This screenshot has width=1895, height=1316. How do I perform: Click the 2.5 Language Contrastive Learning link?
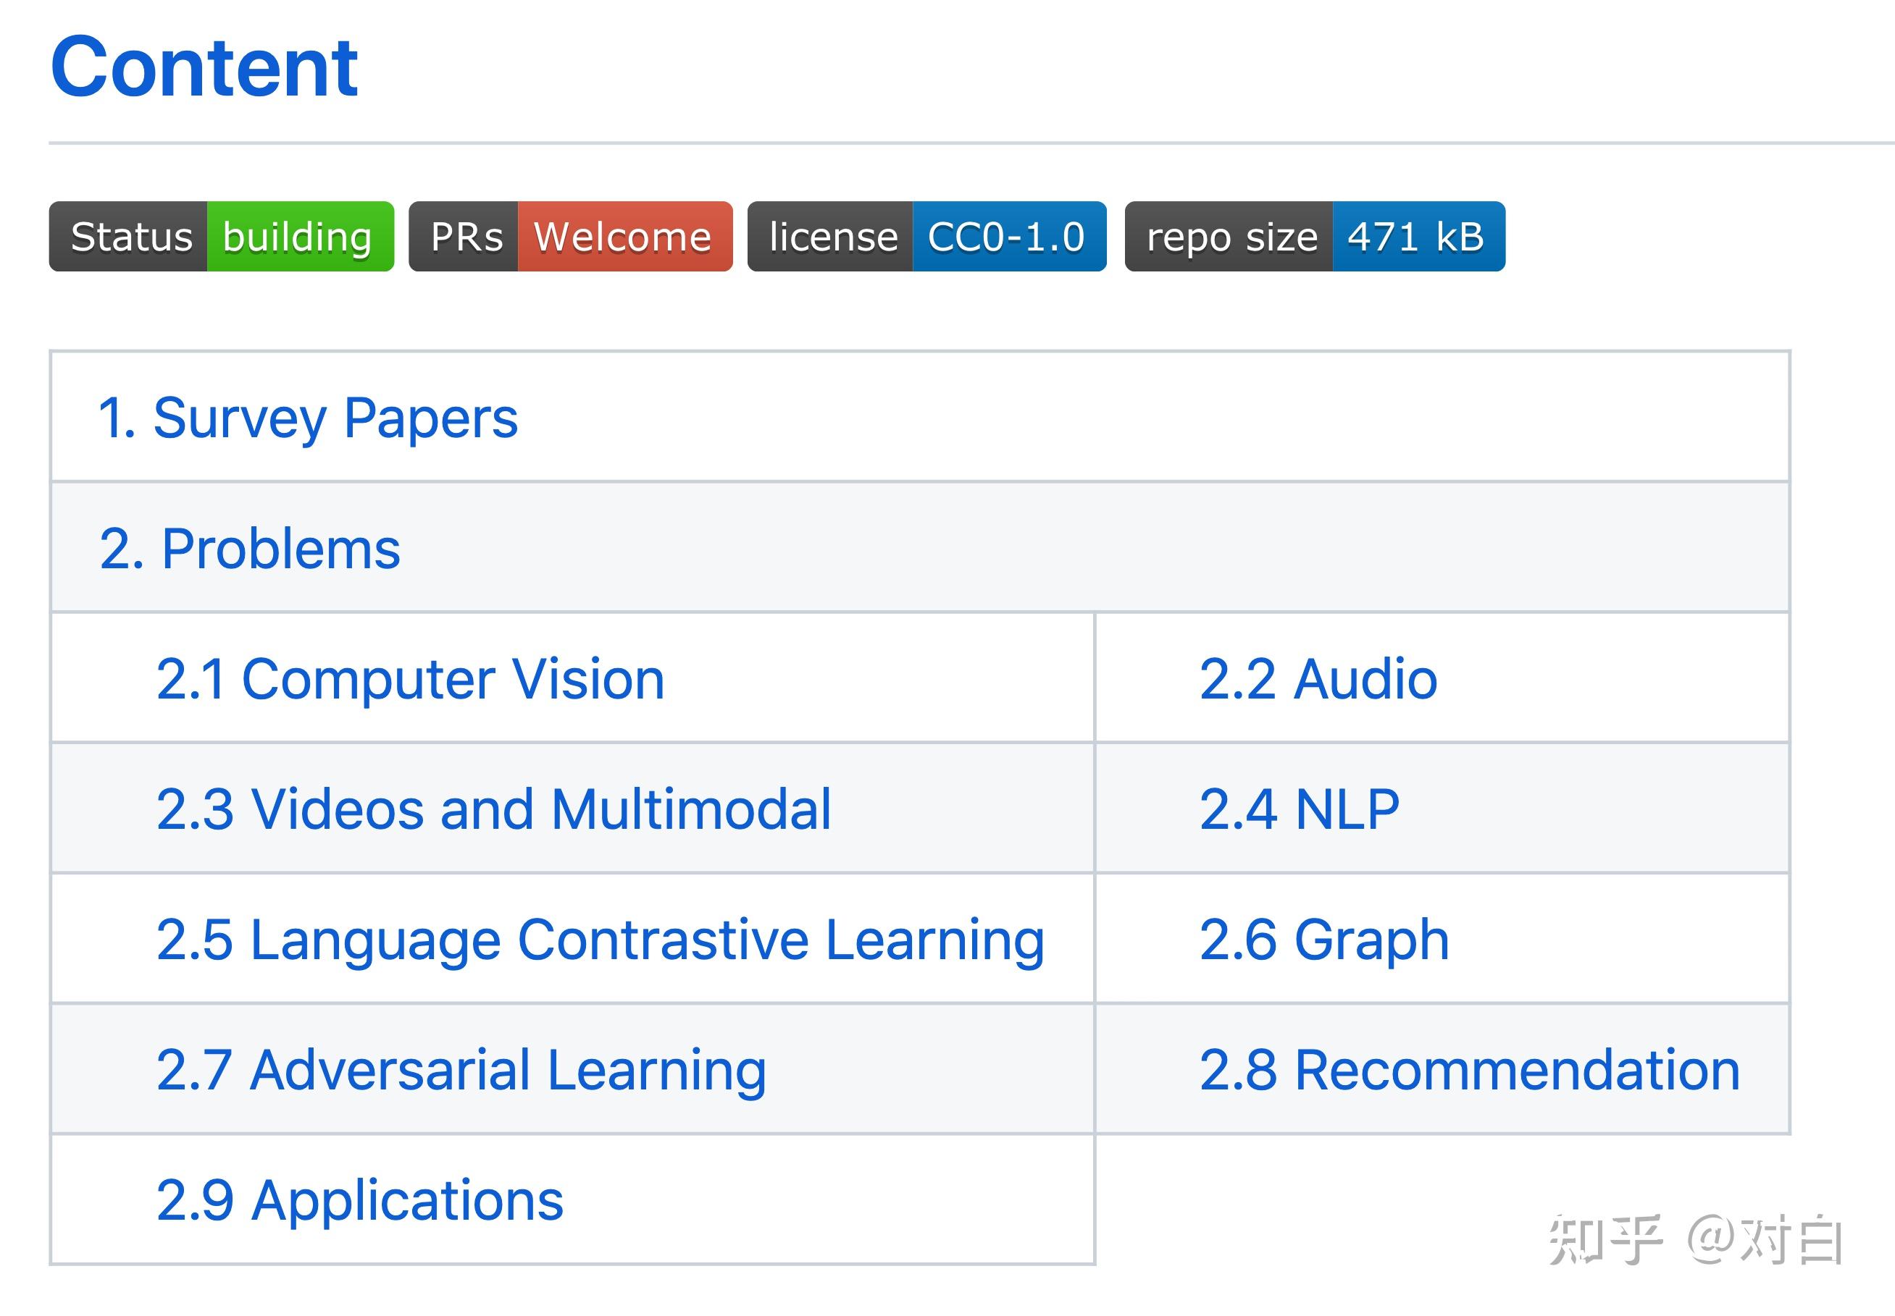tap(600, 939)
